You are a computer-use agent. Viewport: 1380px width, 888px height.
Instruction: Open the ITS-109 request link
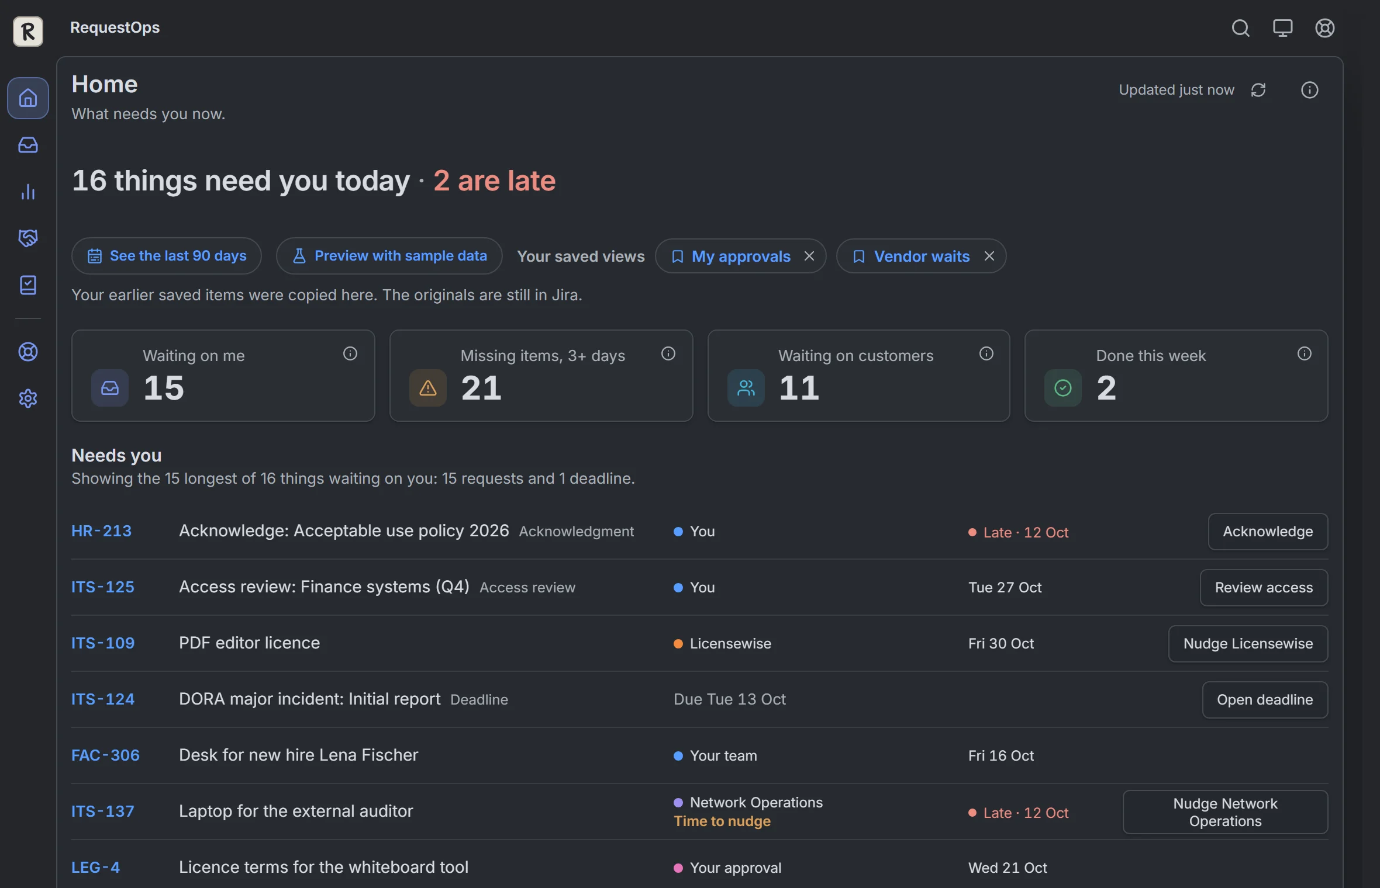coord(103,643)
